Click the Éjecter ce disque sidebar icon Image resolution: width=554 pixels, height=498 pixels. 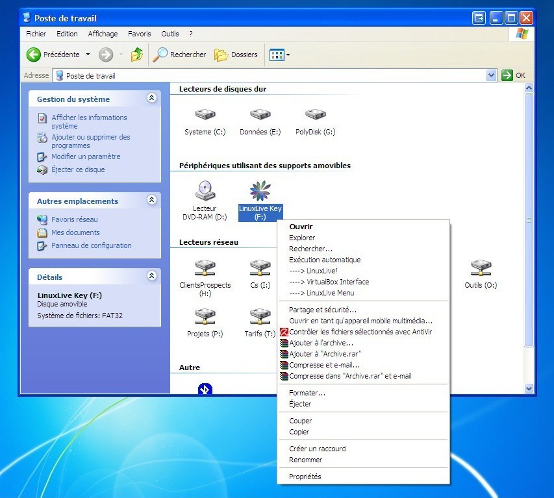pyautogui.click(x=43, y=169)
